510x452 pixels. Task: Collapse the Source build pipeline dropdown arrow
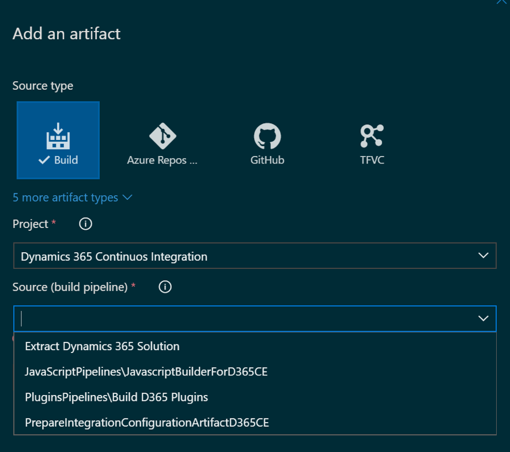pyautogui.click(x=483, y=318)
